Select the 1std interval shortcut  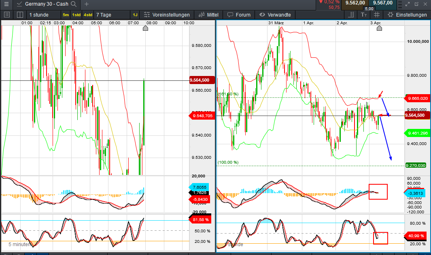click(x=76, y=15)
